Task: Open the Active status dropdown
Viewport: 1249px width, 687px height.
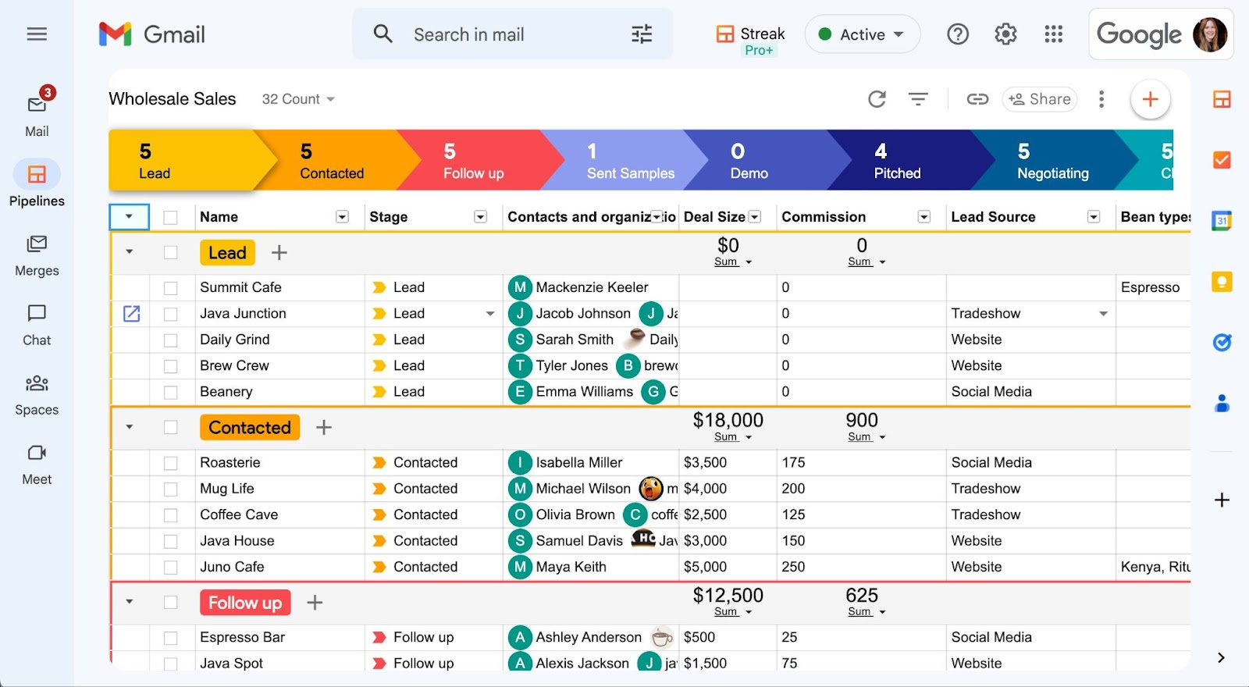Action: pos(862,34)
